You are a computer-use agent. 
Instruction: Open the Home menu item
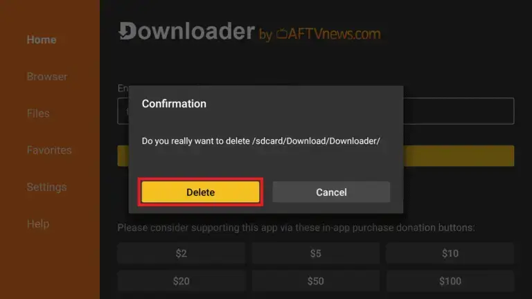click(42, 39)
